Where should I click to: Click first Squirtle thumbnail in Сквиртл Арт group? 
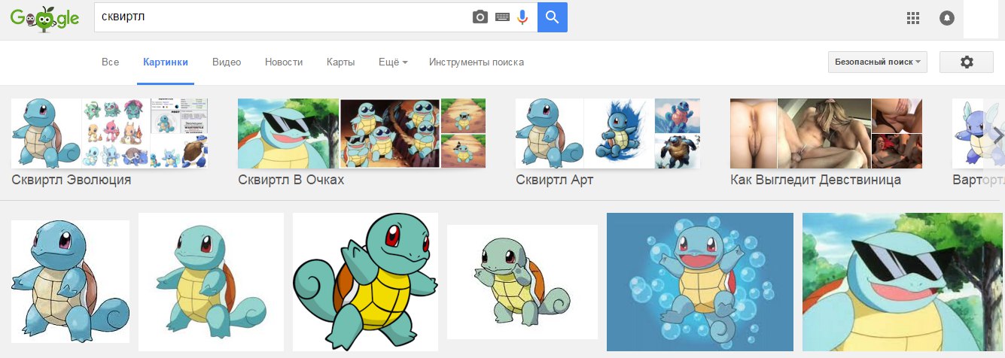coord(550,133)
